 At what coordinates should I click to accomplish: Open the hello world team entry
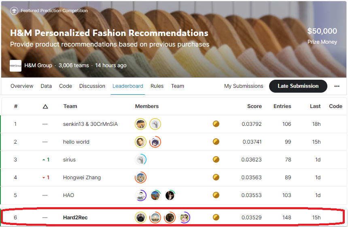[76, 142]
